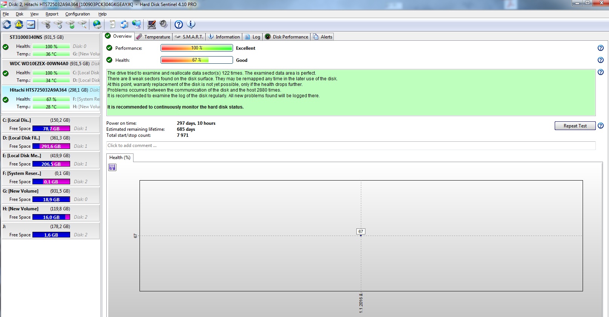Click the help icon beside Health bar
609x317 pixels.
601,60
